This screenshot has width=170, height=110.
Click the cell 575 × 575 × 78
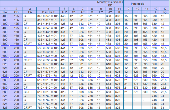click(x=48, y=75)
